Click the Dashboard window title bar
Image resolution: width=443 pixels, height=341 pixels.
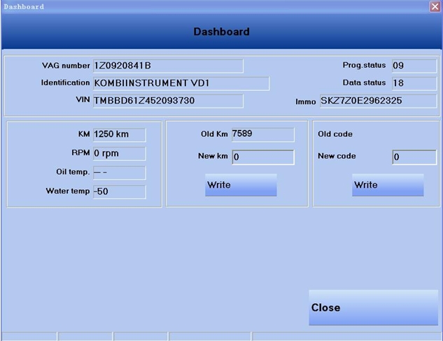tap(210, 6)
